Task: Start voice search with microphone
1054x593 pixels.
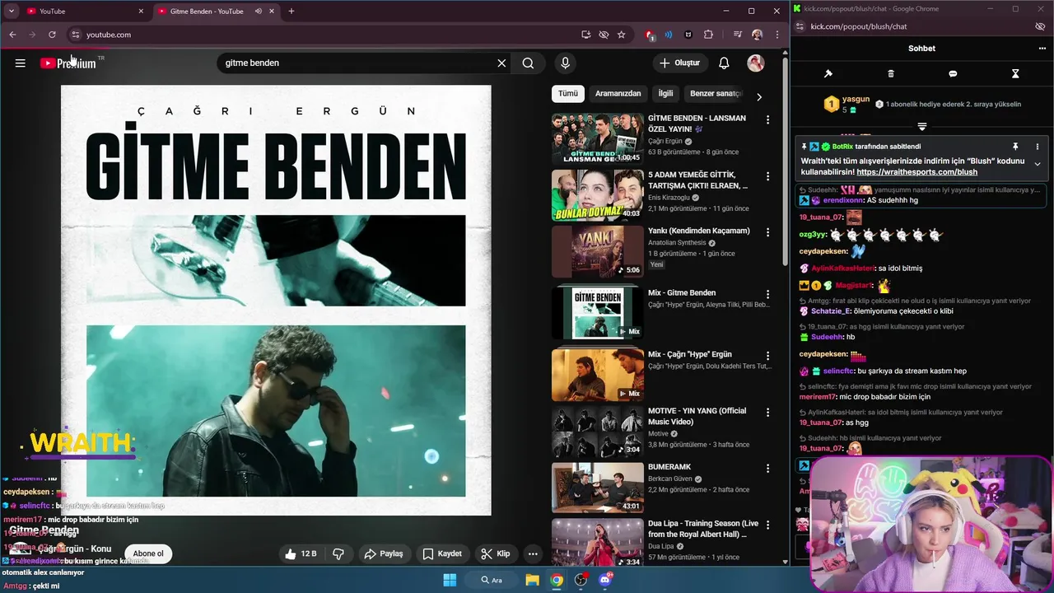Action: point(565,63)
